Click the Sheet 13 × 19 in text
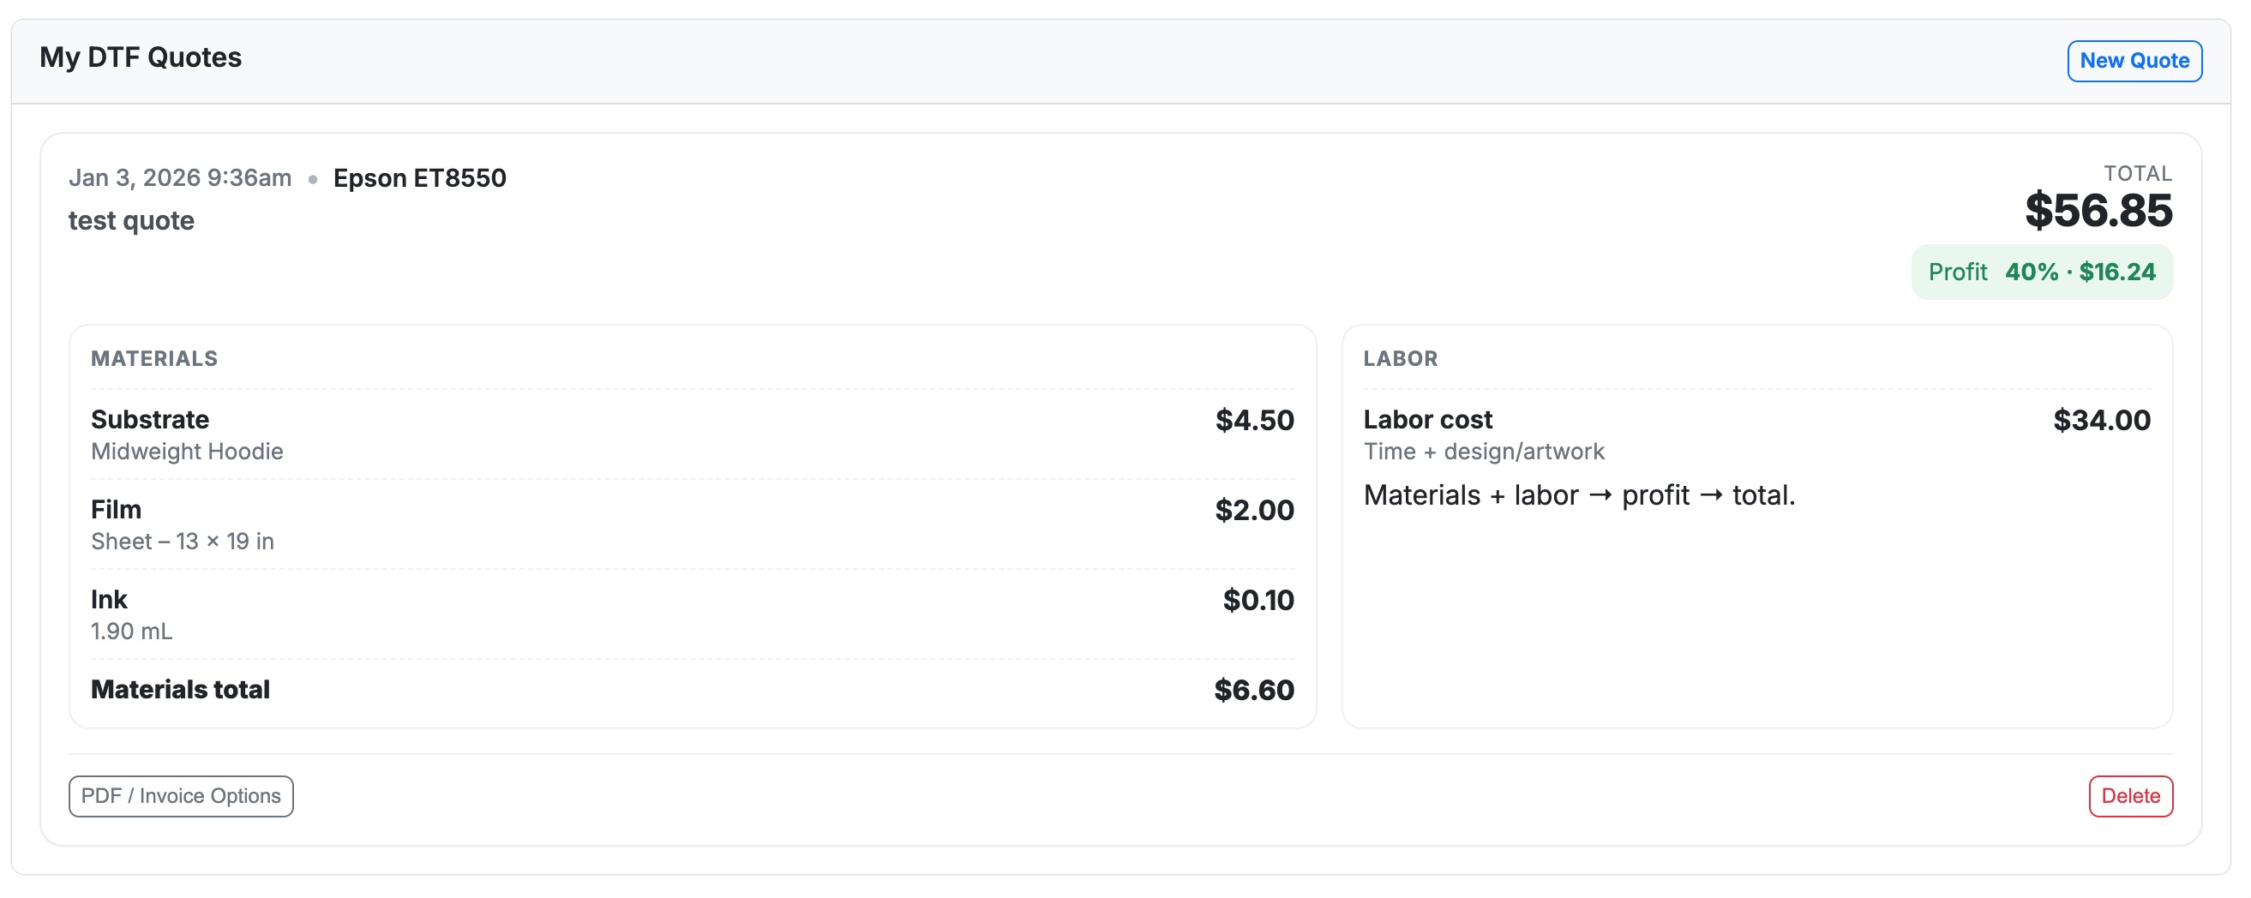The width and height of the screenshot is (2251, 898). pos(183,542)
